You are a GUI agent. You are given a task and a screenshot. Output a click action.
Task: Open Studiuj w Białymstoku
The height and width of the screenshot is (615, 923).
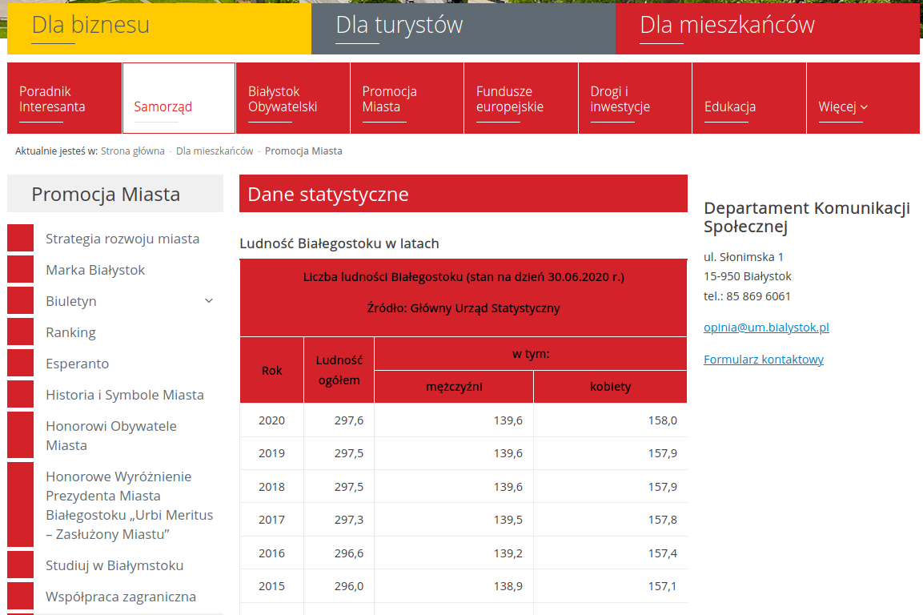click(114, 565)
